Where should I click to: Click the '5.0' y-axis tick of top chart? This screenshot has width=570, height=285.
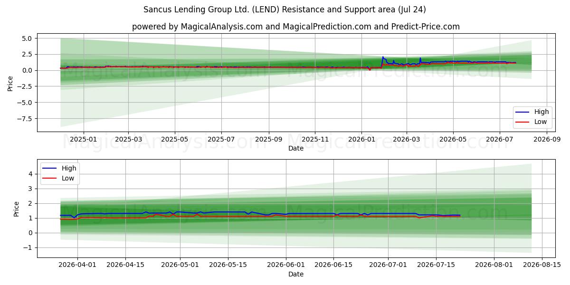coord(28,38)
